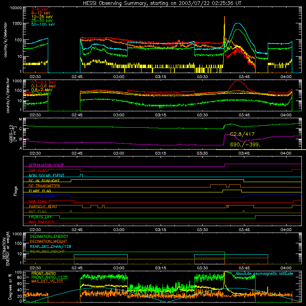The width and height of the screenshot is (306, 306).
Task: Click the HESSI Observing Summary title
Action: pos(162,3)
